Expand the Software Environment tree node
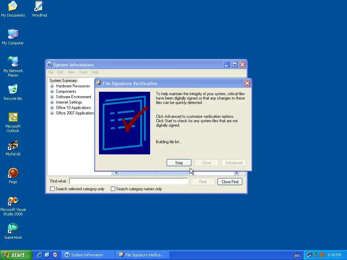 52,97
